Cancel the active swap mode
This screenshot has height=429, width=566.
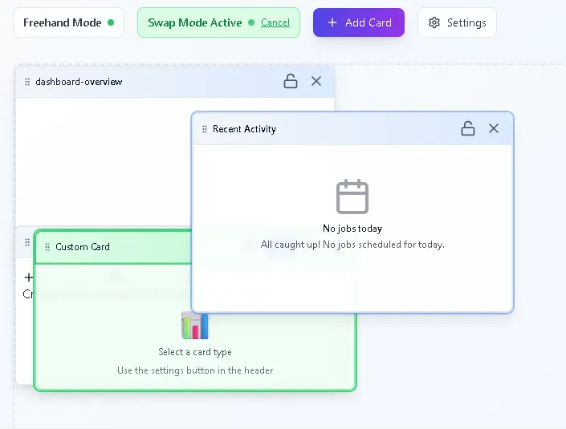click(x=275, y=22)
